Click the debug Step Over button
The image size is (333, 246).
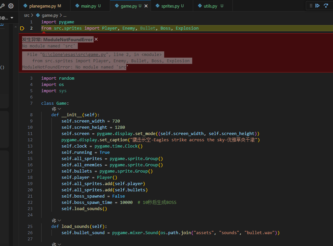pos(326,6)
